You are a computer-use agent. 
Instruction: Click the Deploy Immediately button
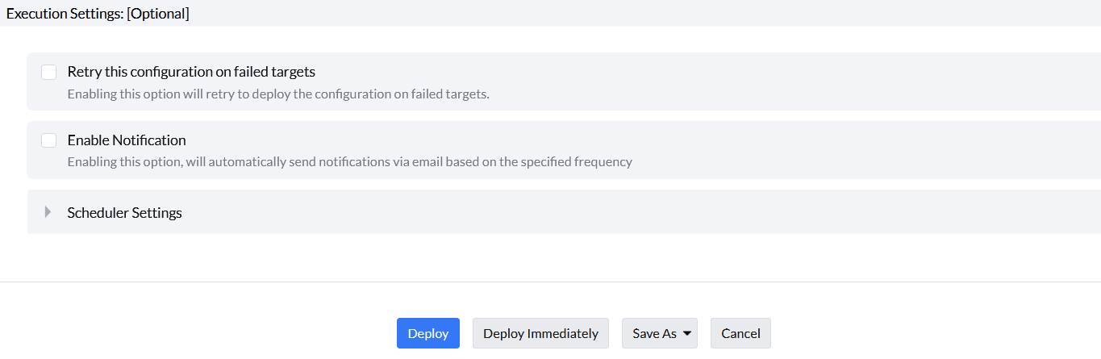pyautogui.click(x=540, y=333)
